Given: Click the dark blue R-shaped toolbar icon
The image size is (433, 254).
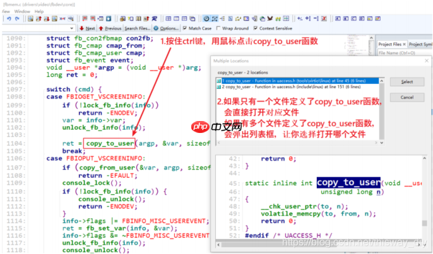Looking at the screenshot, I should pyautogui.click(x=154, y=19).
